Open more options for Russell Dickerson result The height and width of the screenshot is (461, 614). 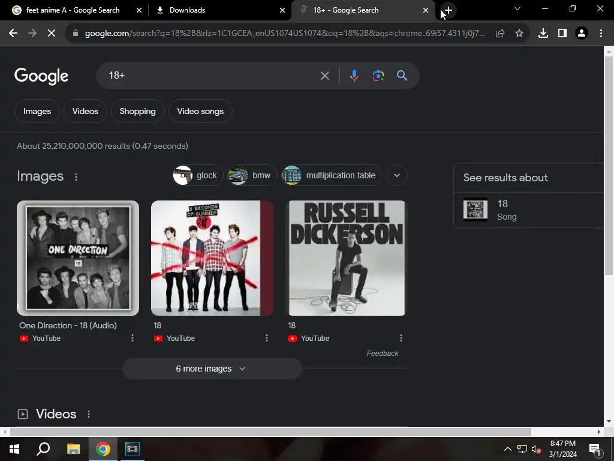click(401, 338)
